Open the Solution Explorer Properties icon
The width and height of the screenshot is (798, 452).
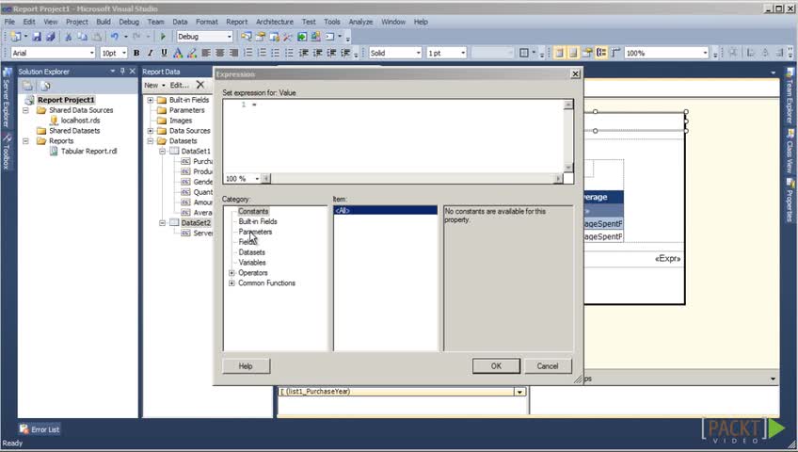click(27, 86)
